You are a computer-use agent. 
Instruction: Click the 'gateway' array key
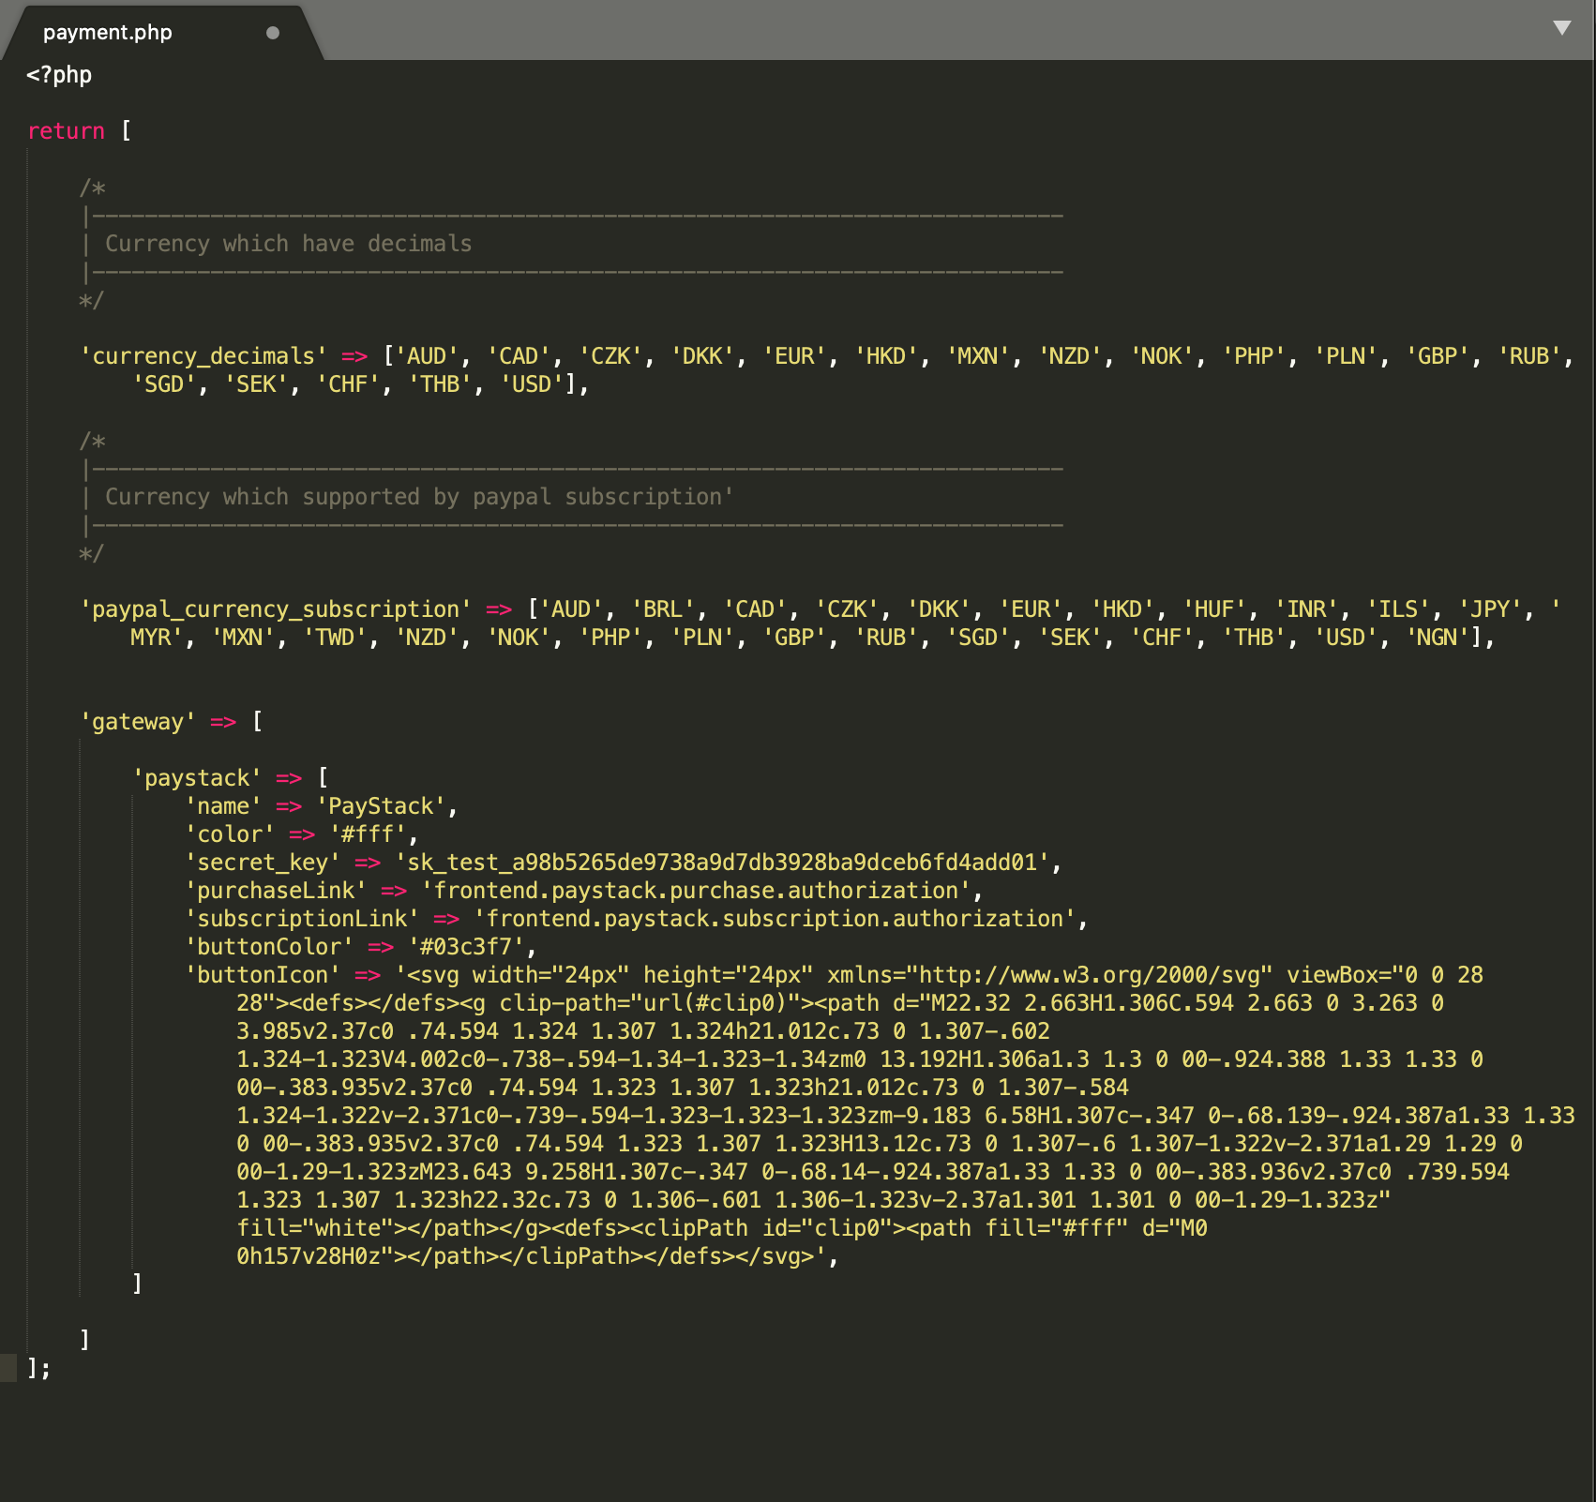click(138, 722)
